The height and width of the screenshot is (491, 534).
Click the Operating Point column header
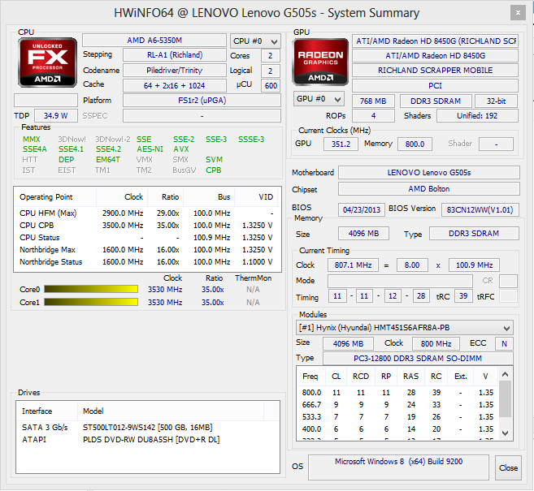click(55, 197)
